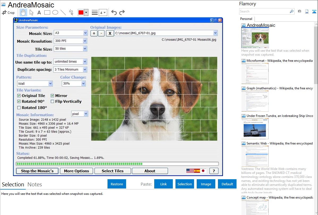Switch to the Selection tab

point(13,185)
